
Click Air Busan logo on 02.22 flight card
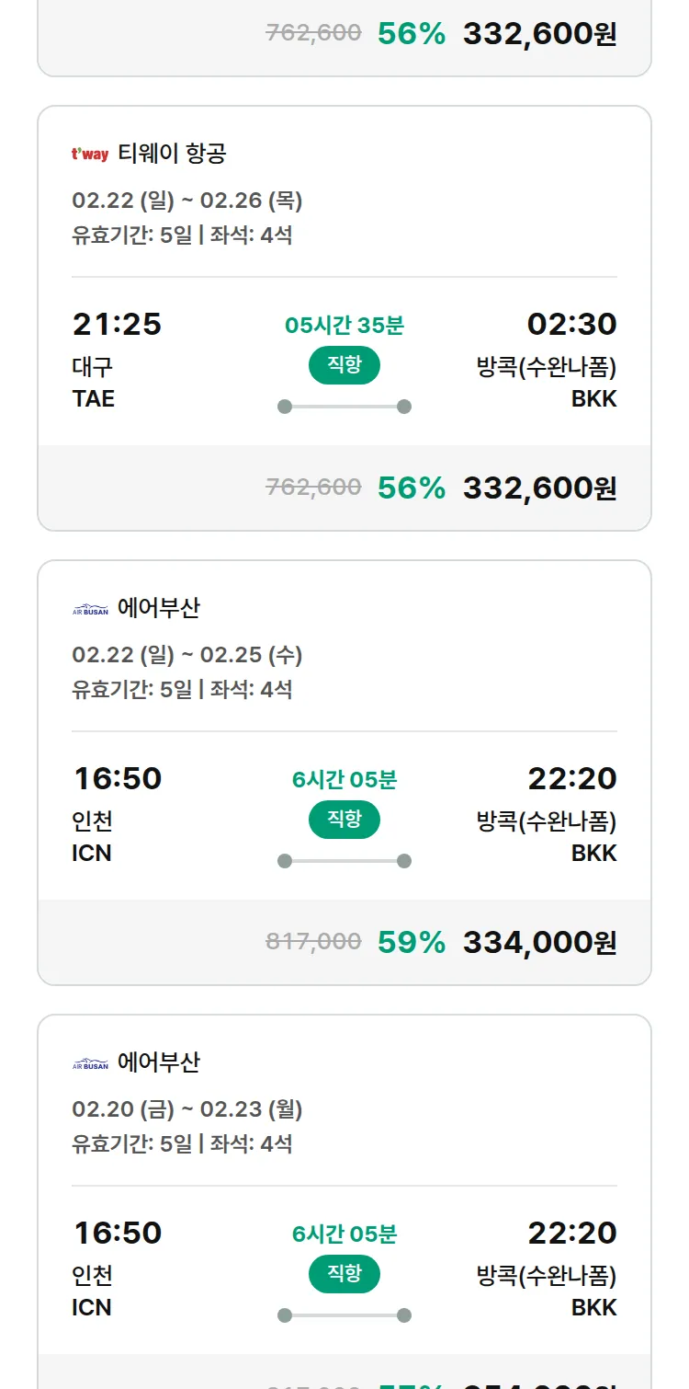90,609
